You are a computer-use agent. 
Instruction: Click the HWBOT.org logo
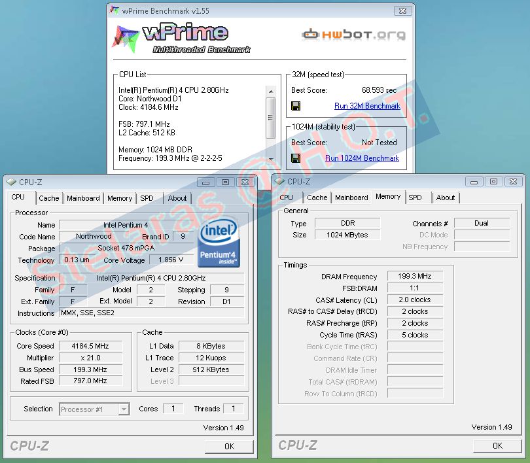tap(353, 35)
